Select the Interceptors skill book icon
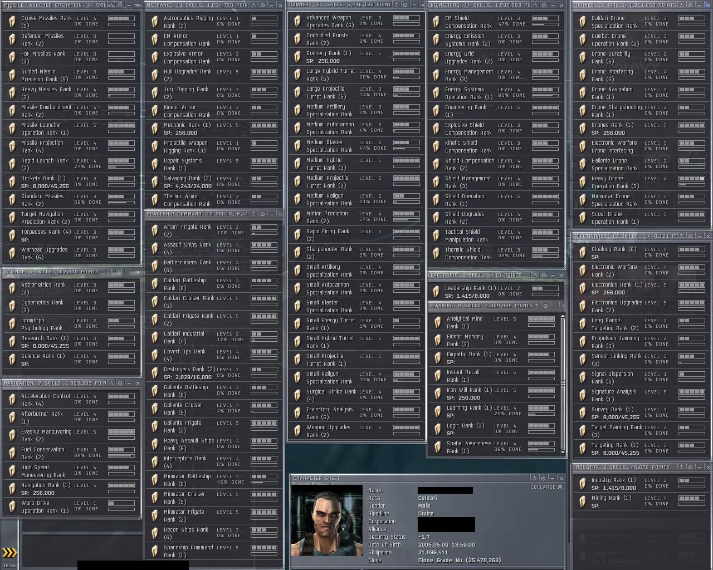713x570 pixels. click(155, 462)
